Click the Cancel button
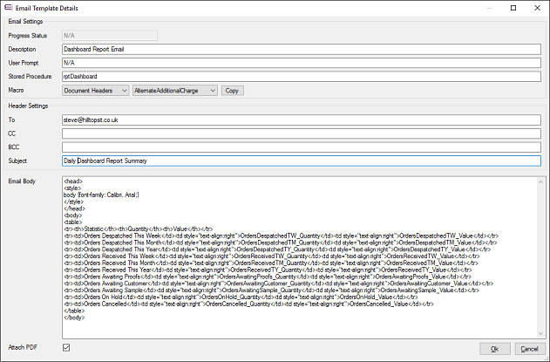This screenshot has width=550, height=362. pos(526,348)
